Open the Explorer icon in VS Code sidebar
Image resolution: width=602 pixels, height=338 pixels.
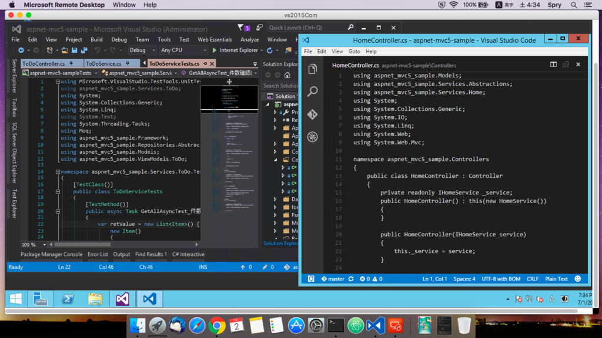[x=313, y=69]
